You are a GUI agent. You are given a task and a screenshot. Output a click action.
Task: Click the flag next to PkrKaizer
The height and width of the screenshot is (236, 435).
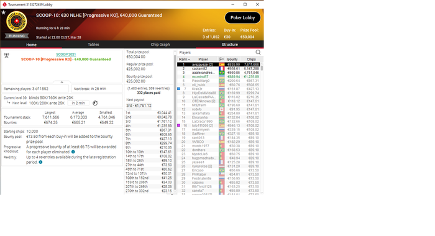pyautogui.click(x=221, y=174)
